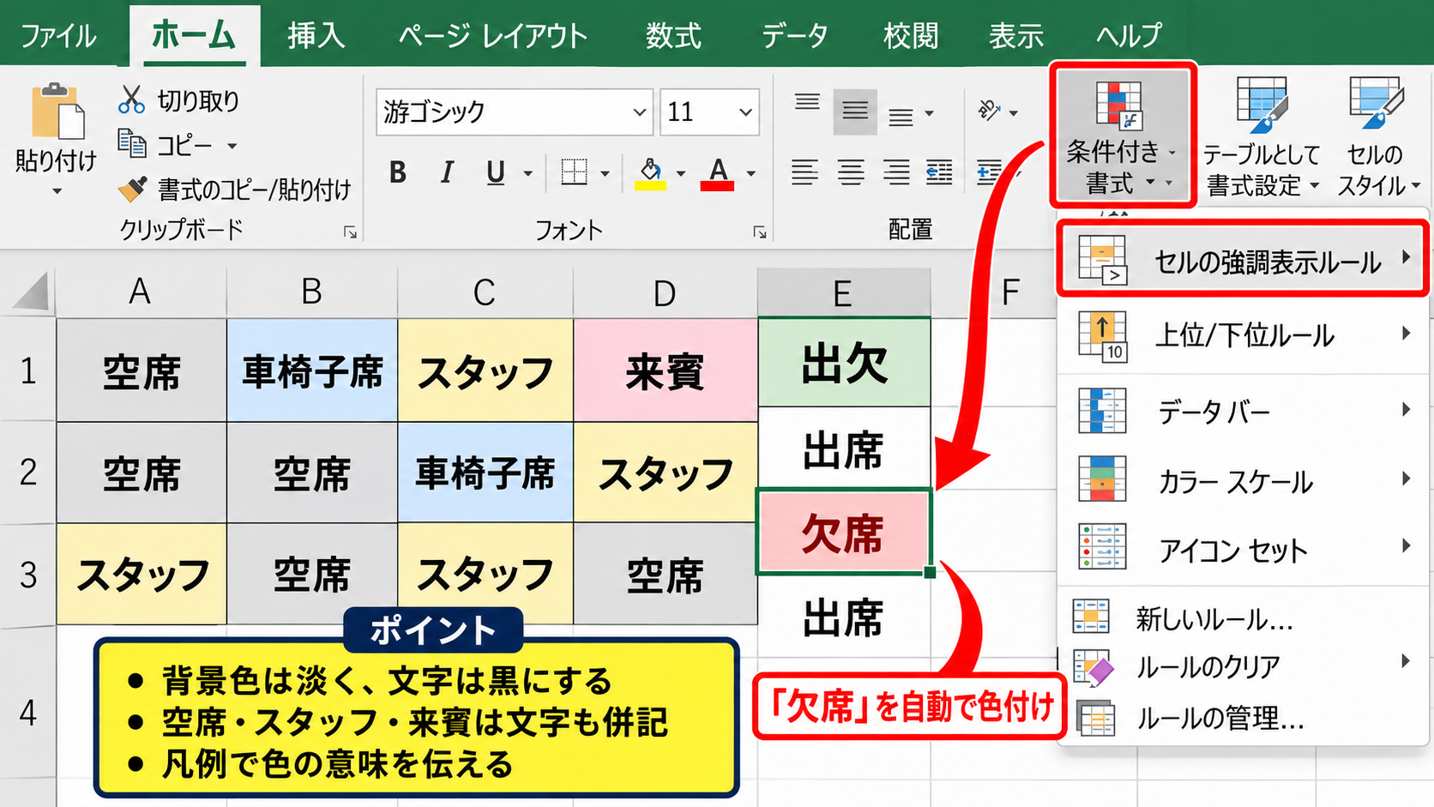Toggle Italic formatting
1434x807 pixels.
pos(447,172)
